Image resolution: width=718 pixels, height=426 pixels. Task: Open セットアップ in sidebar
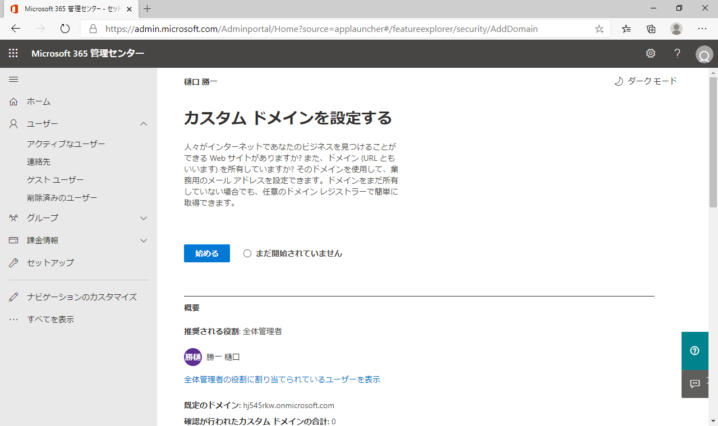tap(50, 262)
